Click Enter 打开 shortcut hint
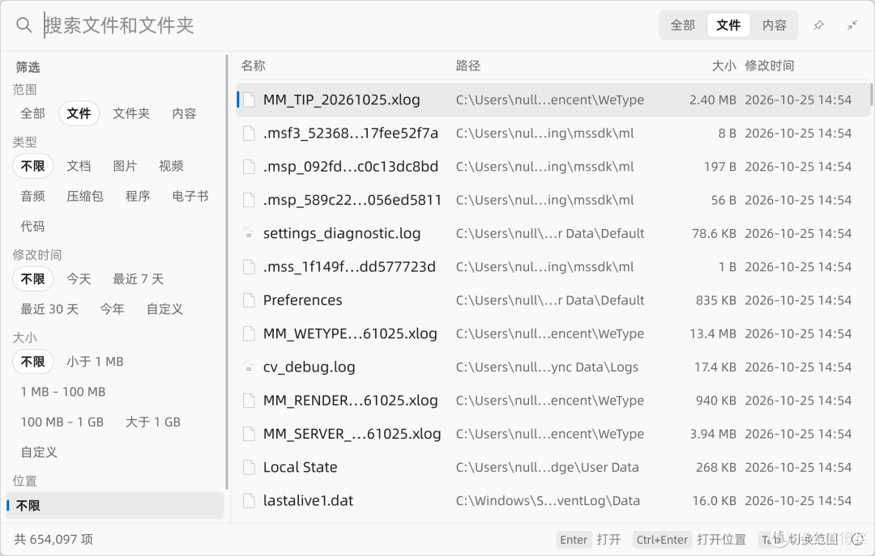This screenshot has width=875, height=556. coord(590,540)
